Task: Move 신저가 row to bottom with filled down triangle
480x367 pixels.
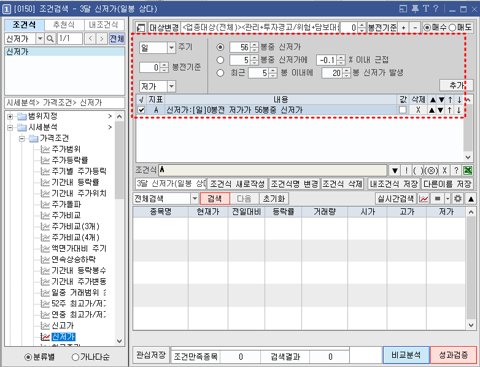Action: click(x=441, y=110)
